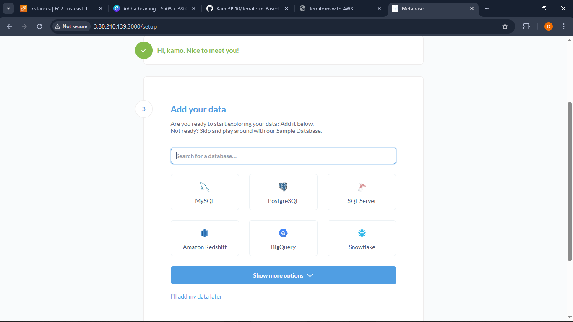Select the Amazon Redshift icon
573x322 pixels.
tap(205, 233)
